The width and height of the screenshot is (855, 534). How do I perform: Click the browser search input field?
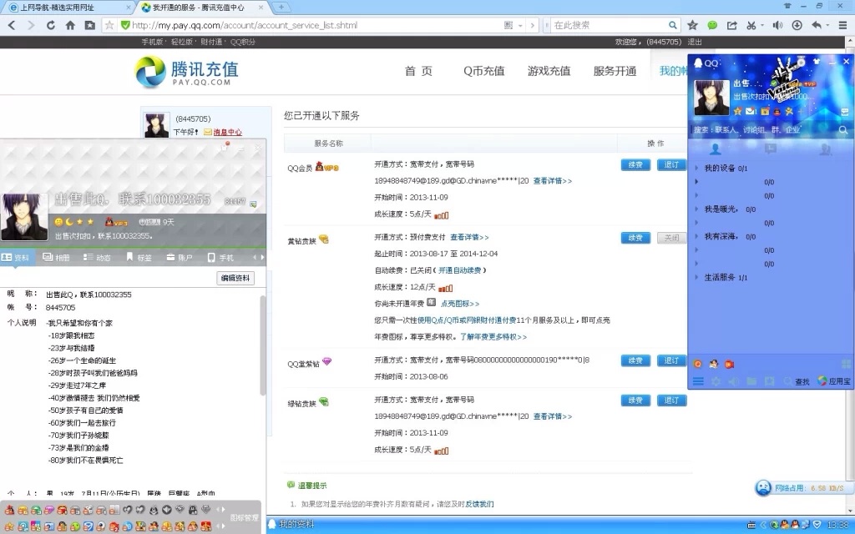609,25
